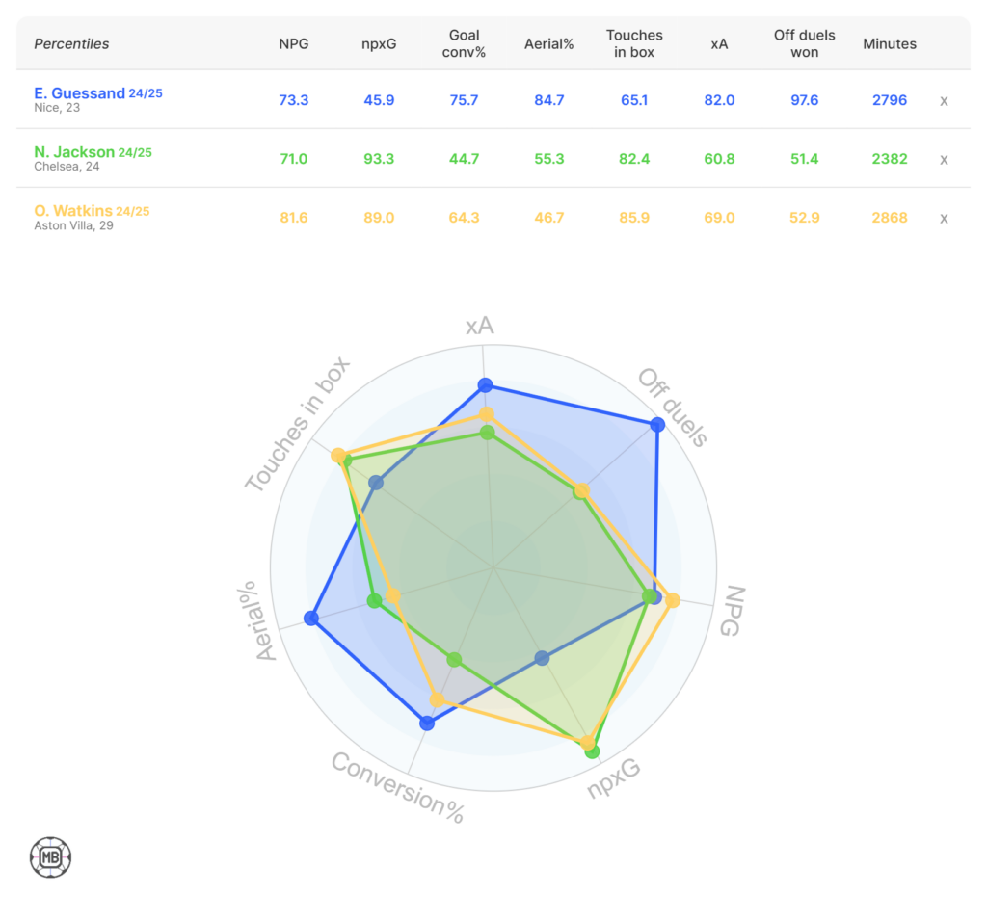This screenshot has height=922, width=987.
Task: Remove O. Watkins row with x
Action: (944, 218)
